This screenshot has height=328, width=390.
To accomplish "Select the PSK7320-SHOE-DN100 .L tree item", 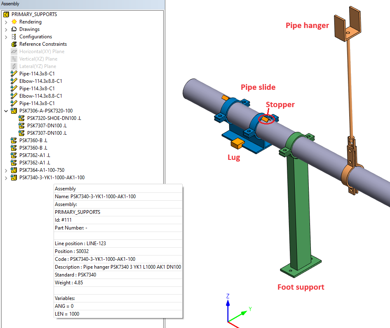I will coord(54,118).
